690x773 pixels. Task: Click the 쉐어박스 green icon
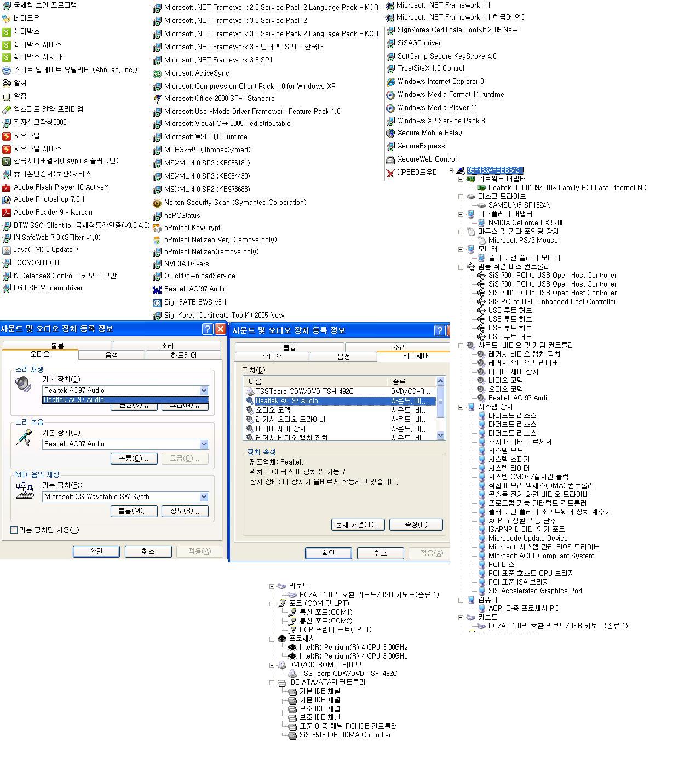pyautogui.click(x=7, y=32)
